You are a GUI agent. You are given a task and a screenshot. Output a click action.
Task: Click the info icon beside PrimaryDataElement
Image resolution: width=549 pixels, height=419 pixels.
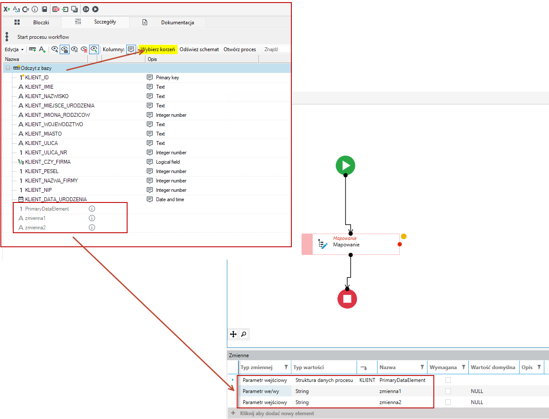click(x=92, y=209)
